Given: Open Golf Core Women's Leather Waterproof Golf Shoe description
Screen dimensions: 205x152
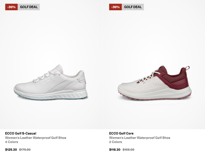Looking at the screenshot, I should (140, 138).
